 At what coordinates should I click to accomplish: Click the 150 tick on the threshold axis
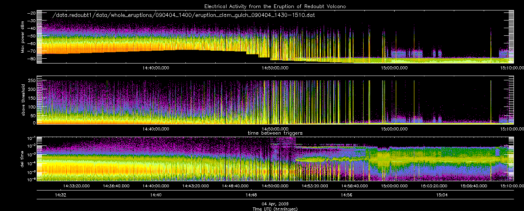tap(32, 97)
